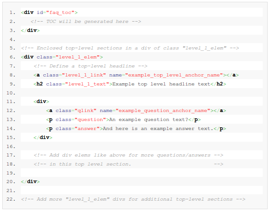Click line number 22.
Image resolution: width=269 pixels, height=211 pixels.
coord(11,199)
